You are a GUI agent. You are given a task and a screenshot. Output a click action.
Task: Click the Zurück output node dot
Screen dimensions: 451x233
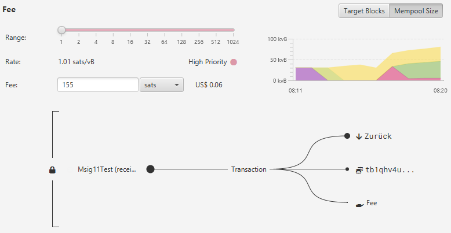pos(347,136)
